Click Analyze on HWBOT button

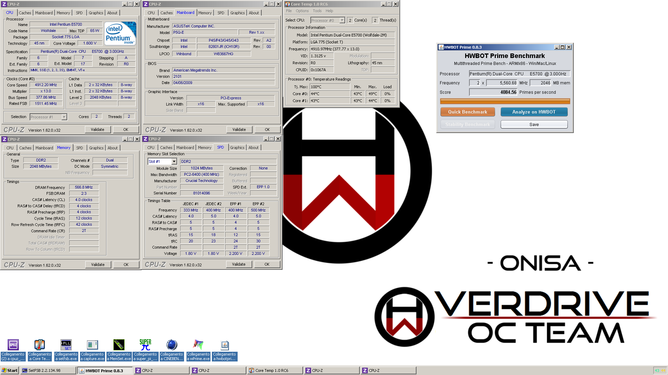pos(534,112)
